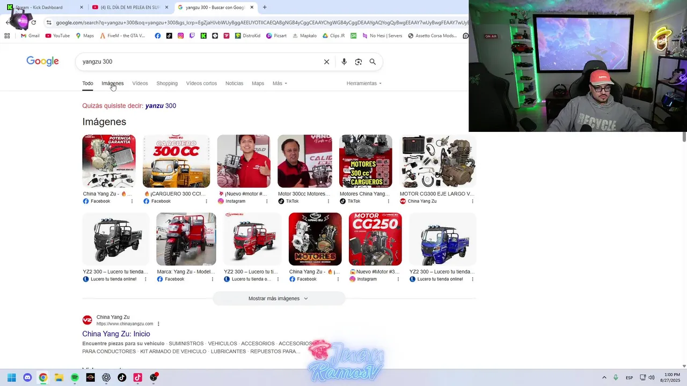Open File Explorer from taskbar

point(59,377)
